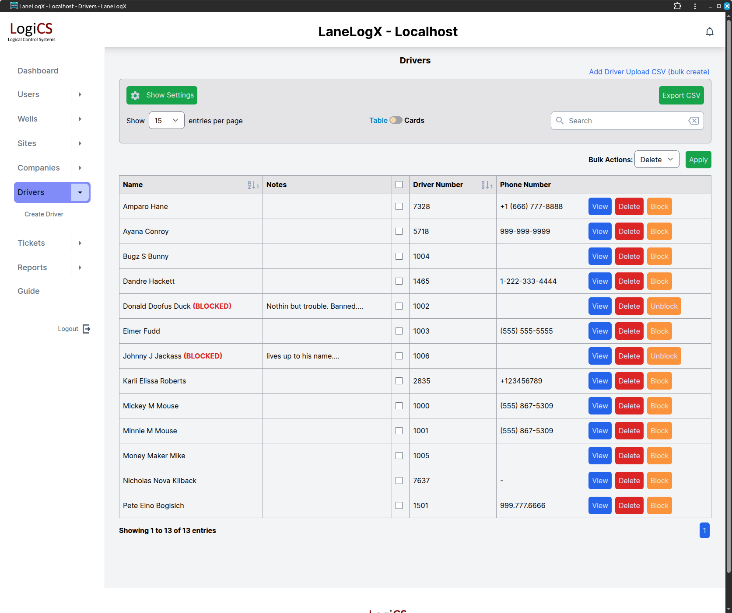Image resolution: width=732 pixels, height=613 pixels.
Task: Click the LogiCS logo
Action: (x=32, y=31)
